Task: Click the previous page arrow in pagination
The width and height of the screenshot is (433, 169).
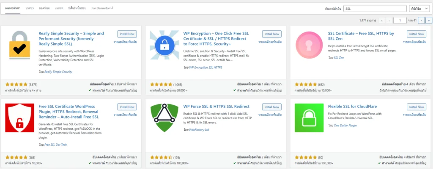Action: tap(389, 20)
